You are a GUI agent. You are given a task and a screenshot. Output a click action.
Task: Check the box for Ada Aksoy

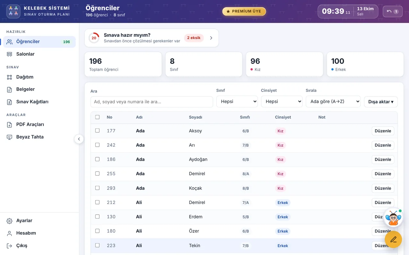coord(97,131)
